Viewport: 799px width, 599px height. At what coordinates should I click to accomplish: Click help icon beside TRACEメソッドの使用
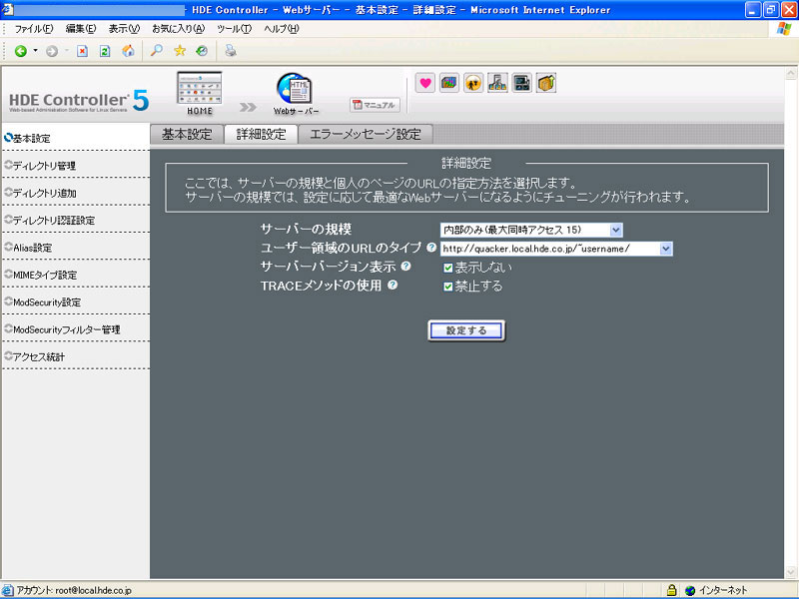click(x=393, y=285)
